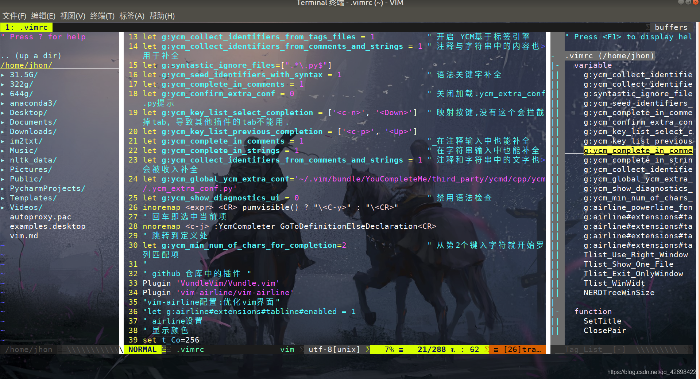
Task: Jump to g:ycm_key_list_select_c tag
Action: tap(638, 132)
